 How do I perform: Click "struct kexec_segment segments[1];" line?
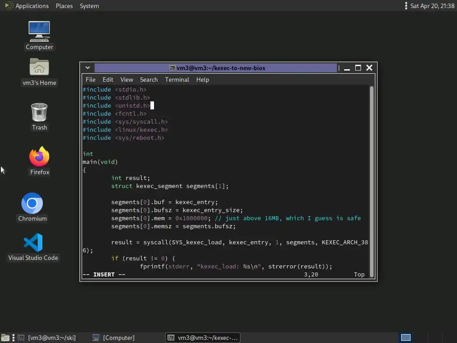click(x=170, y=186)
